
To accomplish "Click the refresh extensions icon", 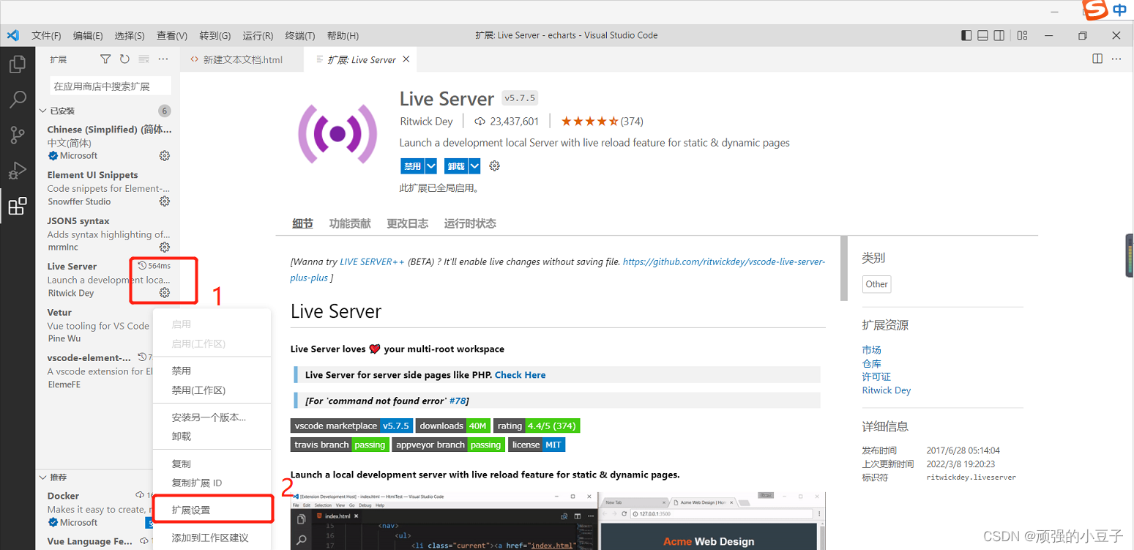I will click(x=124, y=59).
